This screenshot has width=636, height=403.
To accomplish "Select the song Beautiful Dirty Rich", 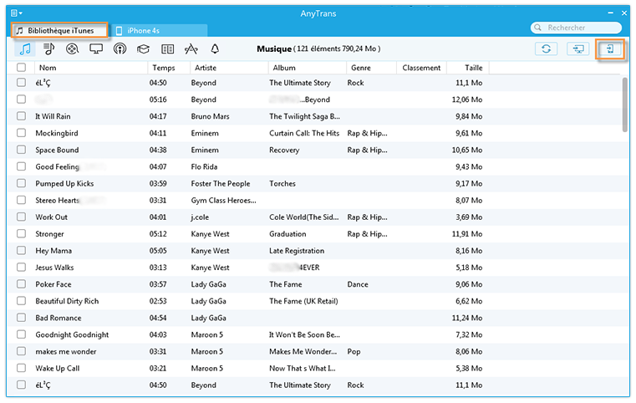I will coord(67,301).
